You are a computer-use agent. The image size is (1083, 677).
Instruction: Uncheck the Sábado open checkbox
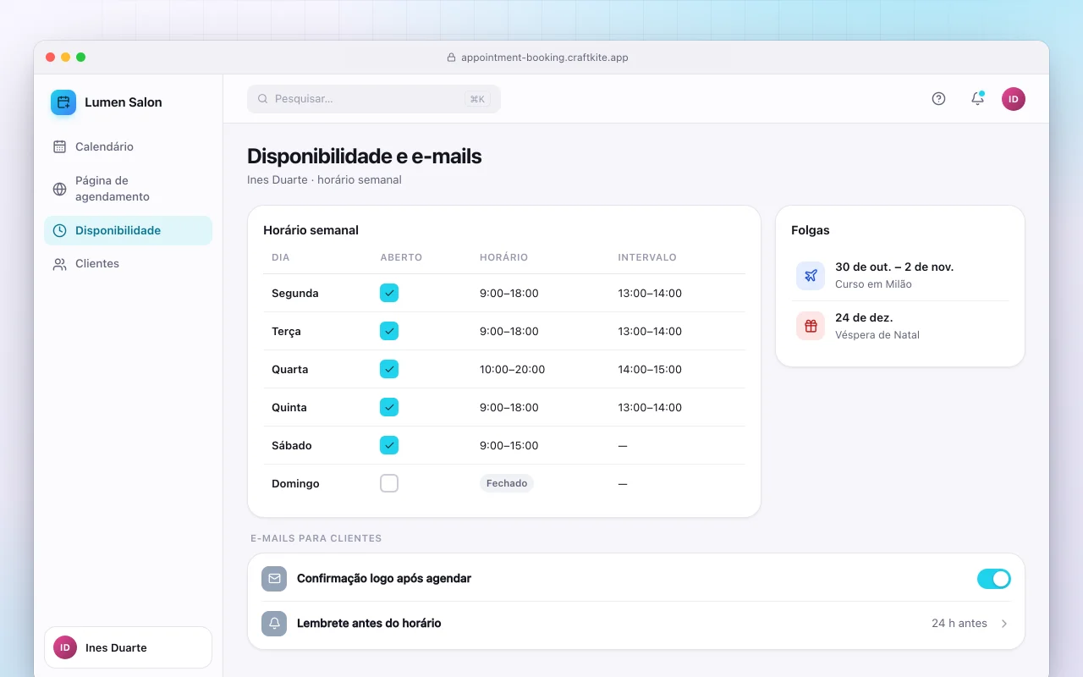click(389, 445)
